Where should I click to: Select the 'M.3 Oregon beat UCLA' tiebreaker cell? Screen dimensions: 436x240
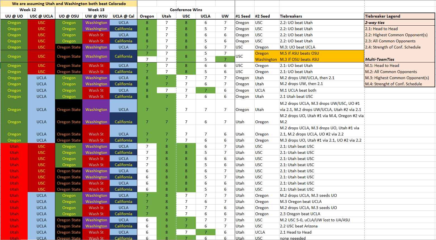point(322,202)
